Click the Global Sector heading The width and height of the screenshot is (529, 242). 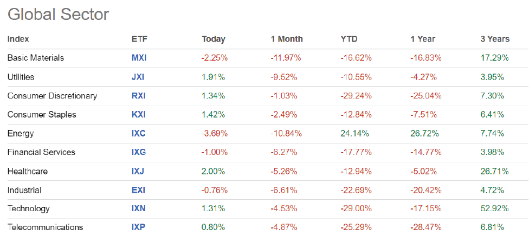click(59, 15)
